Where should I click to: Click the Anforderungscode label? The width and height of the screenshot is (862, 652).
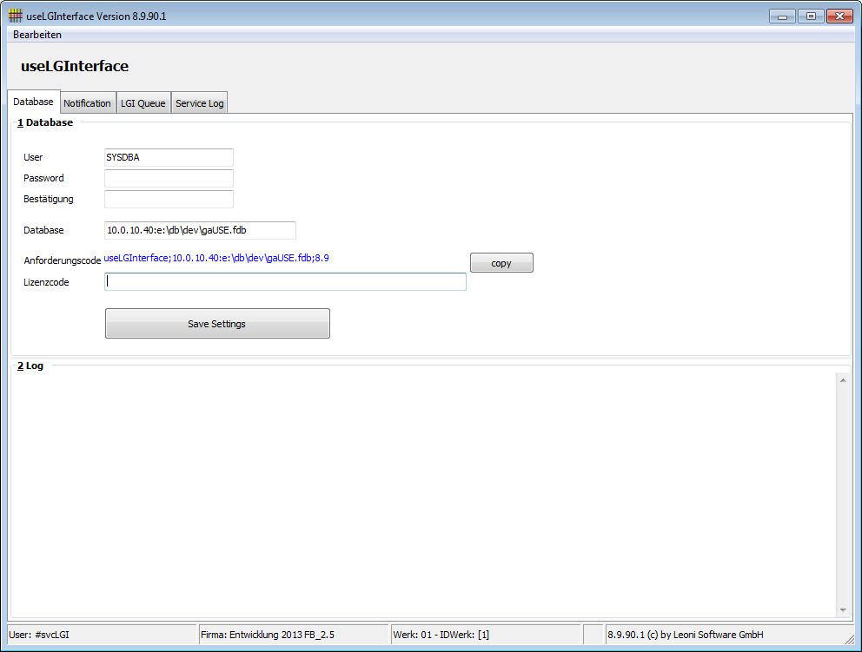tap(62, 260)
